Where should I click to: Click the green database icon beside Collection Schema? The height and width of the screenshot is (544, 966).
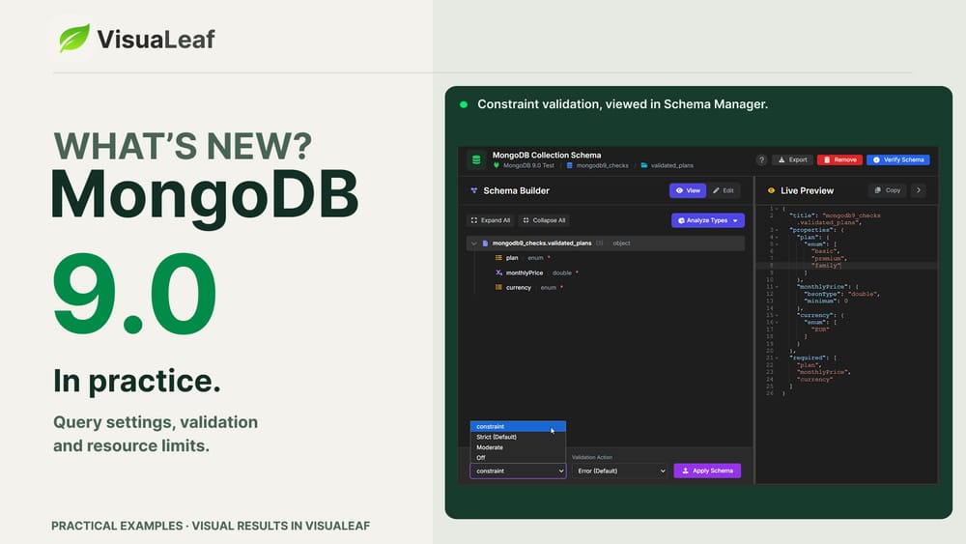tap(475, 159)
